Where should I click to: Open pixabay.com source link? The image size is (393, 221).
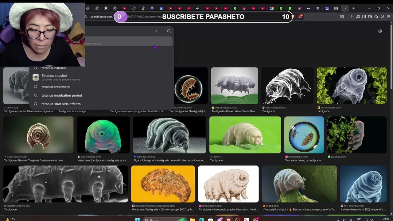tap(338, 157)
